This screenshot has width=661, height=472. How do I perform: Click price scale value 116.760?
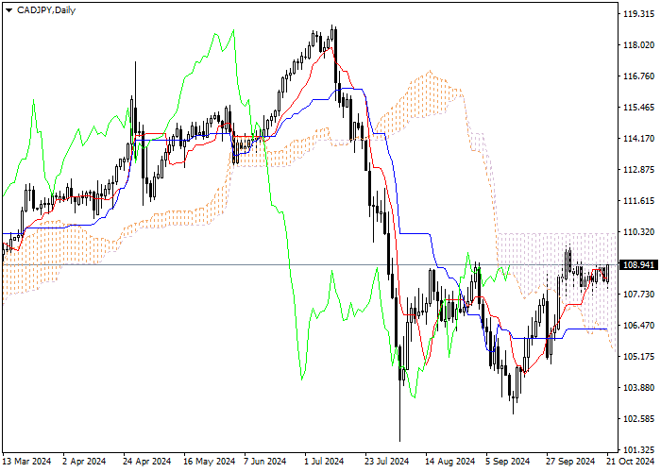coord(638,76)
